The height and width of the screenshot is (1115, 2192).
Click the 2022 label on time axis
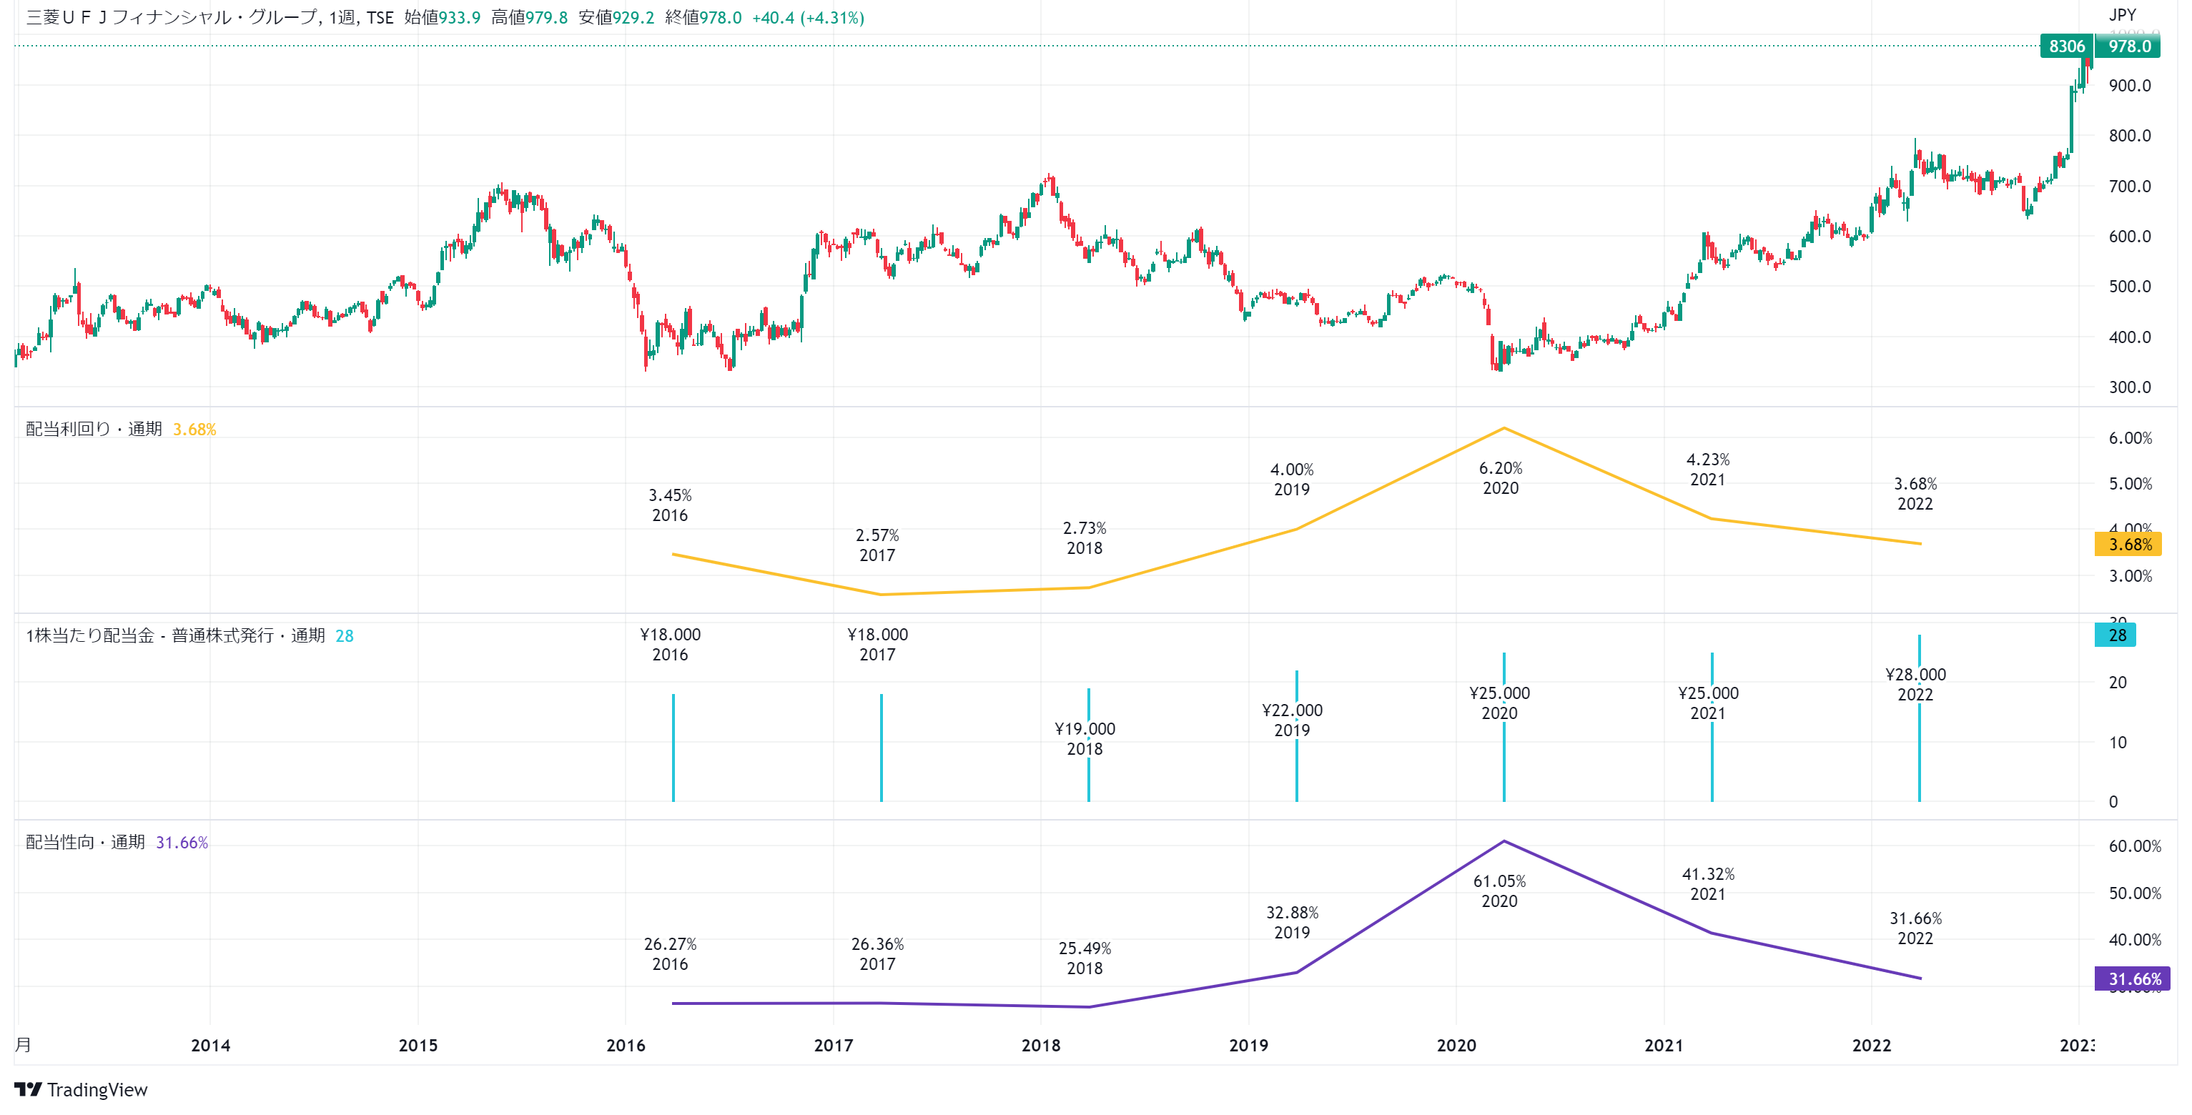(x=1871, y=1045)
